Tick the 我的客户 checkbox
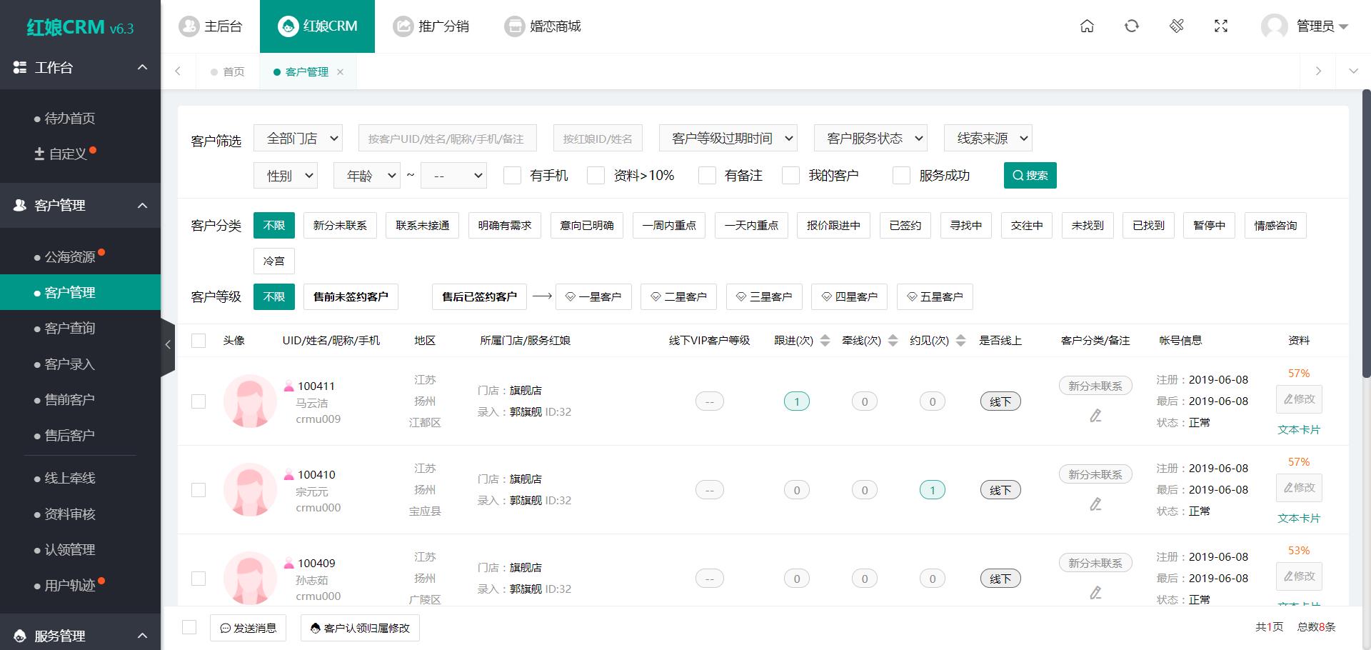 (x=790, y=176)
